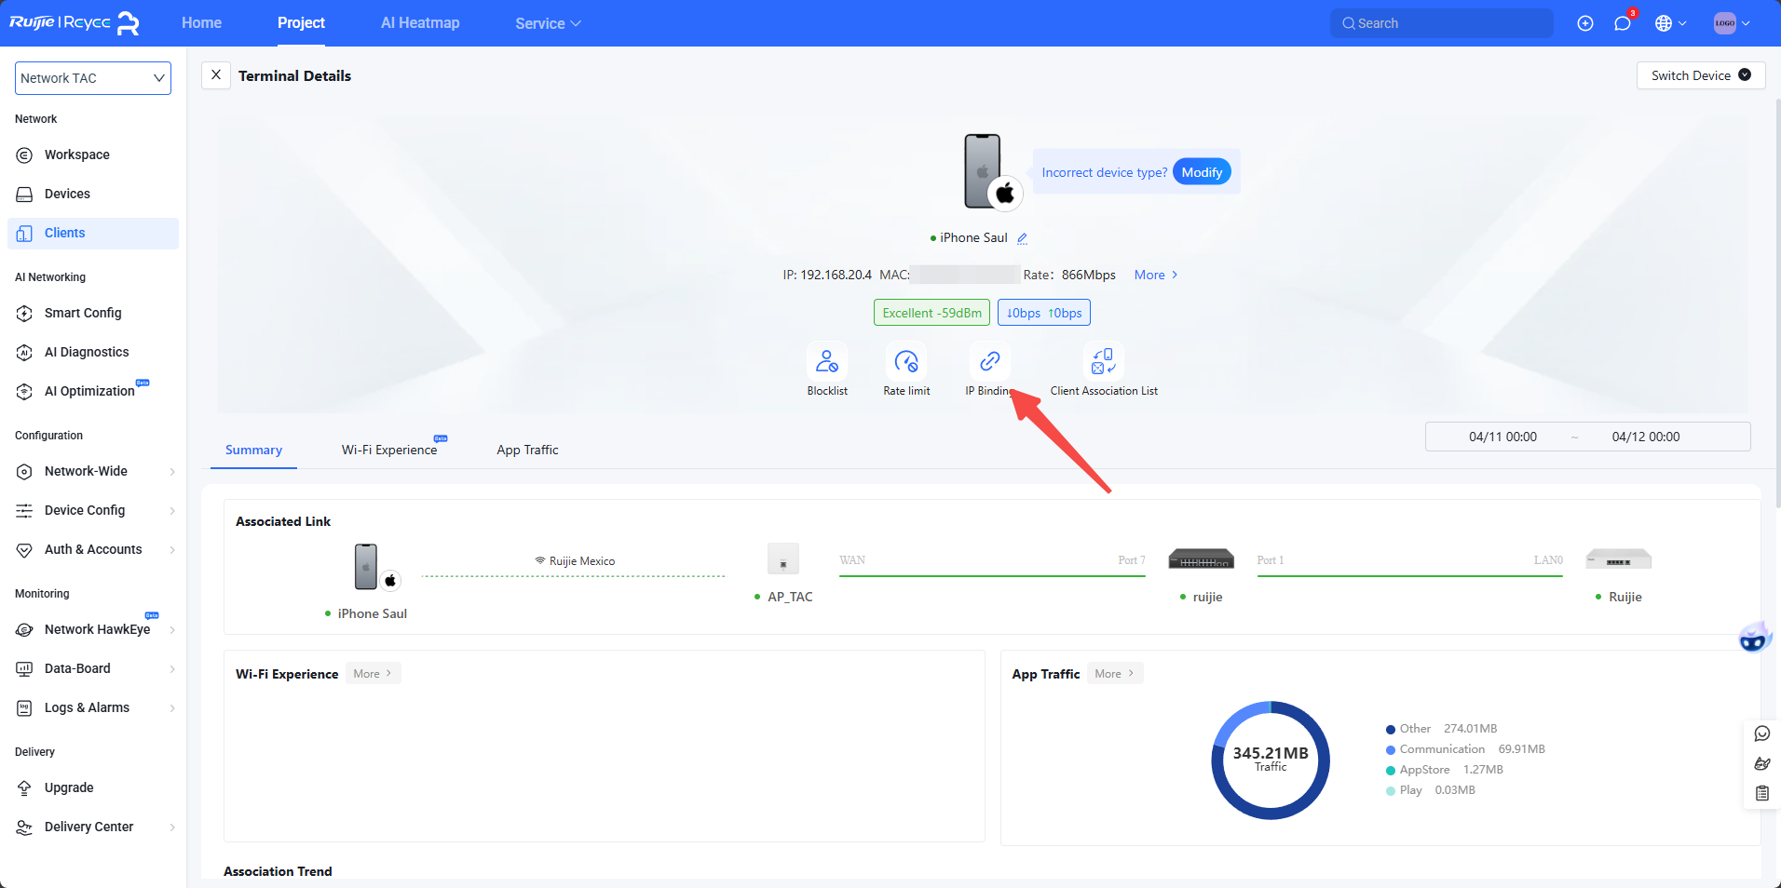Screen dimensions: 1781x888
Task: Click the Search field in header
Action: click(1442, 23)
